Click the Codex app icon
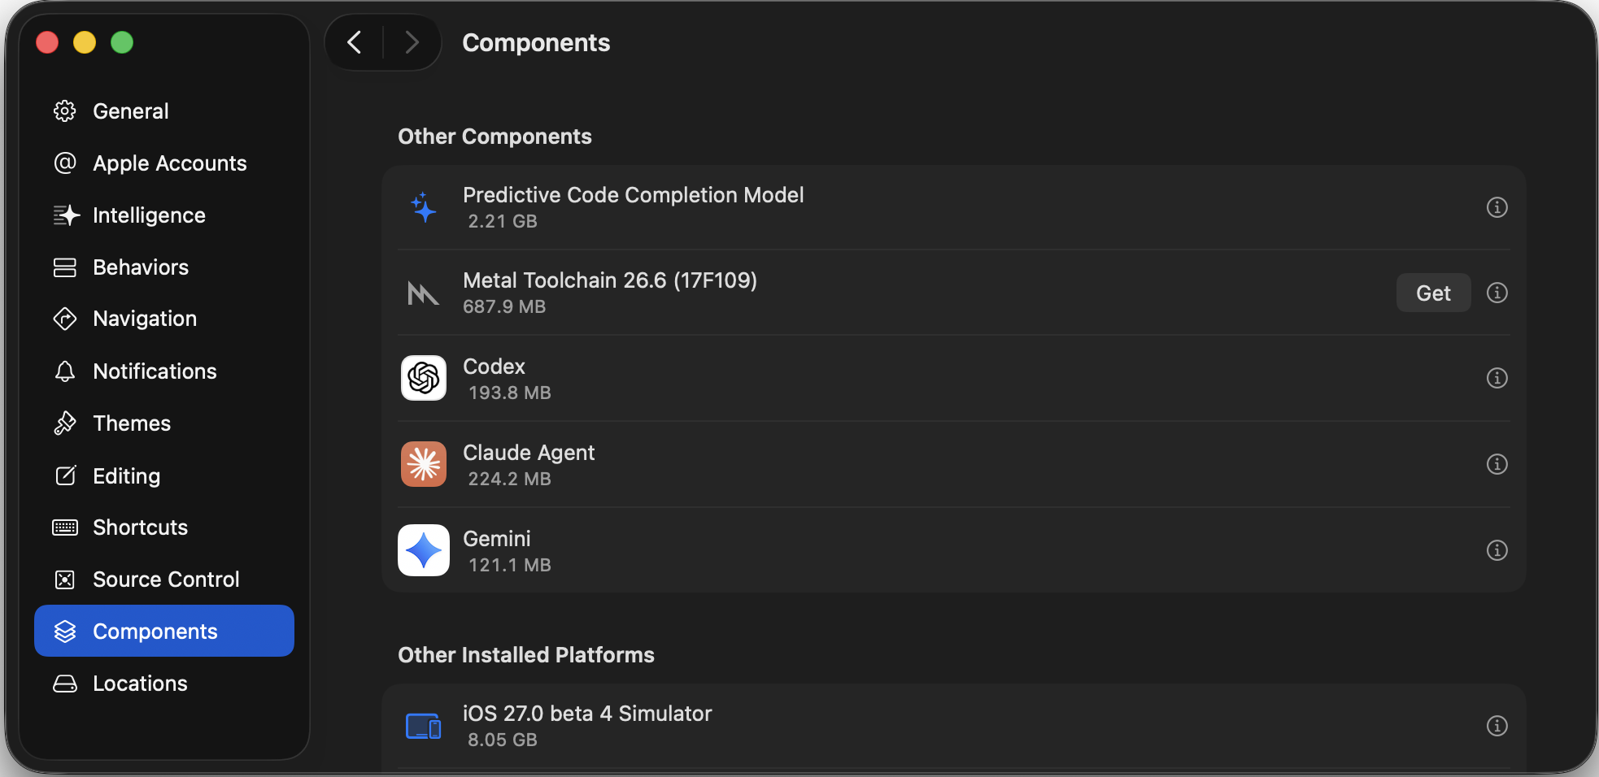1599x777 pixels. point(424,378)
